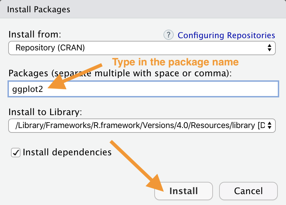The image size is (286, 205).
Task: Click the question mark help icon
Action: [168, 35]
